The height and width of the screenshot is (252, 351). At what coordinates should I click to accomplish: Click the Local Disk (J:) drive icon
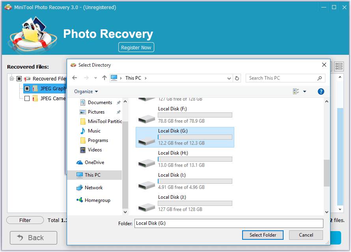point(147,207)
